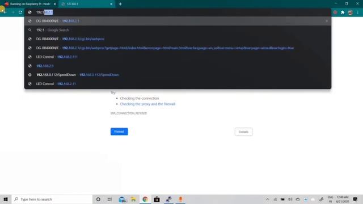Select the DG-BR4000N/E cgi-bin/webproc suggestion

(178, 39)
